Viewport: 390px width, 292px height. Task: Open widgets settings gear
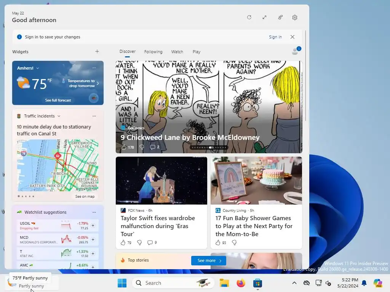(295, 17)
